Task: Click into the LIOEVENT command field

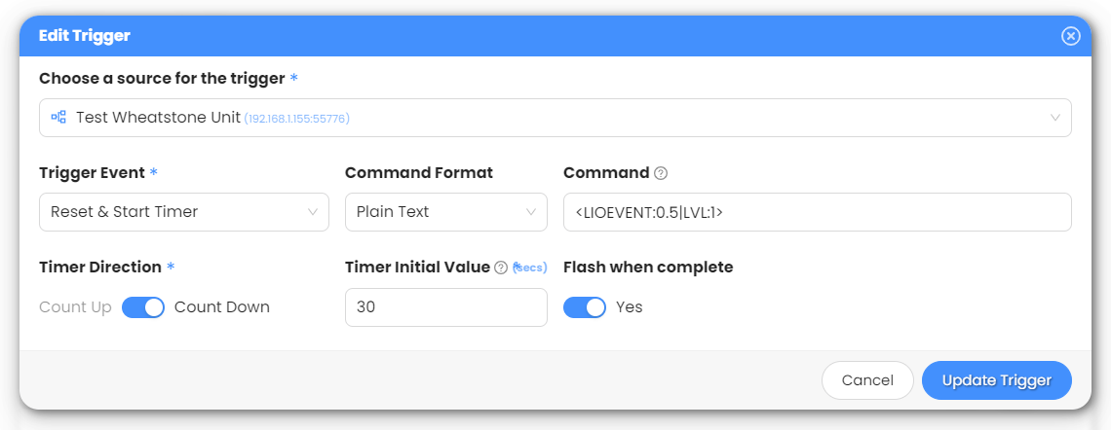Action: coord(817,212)
